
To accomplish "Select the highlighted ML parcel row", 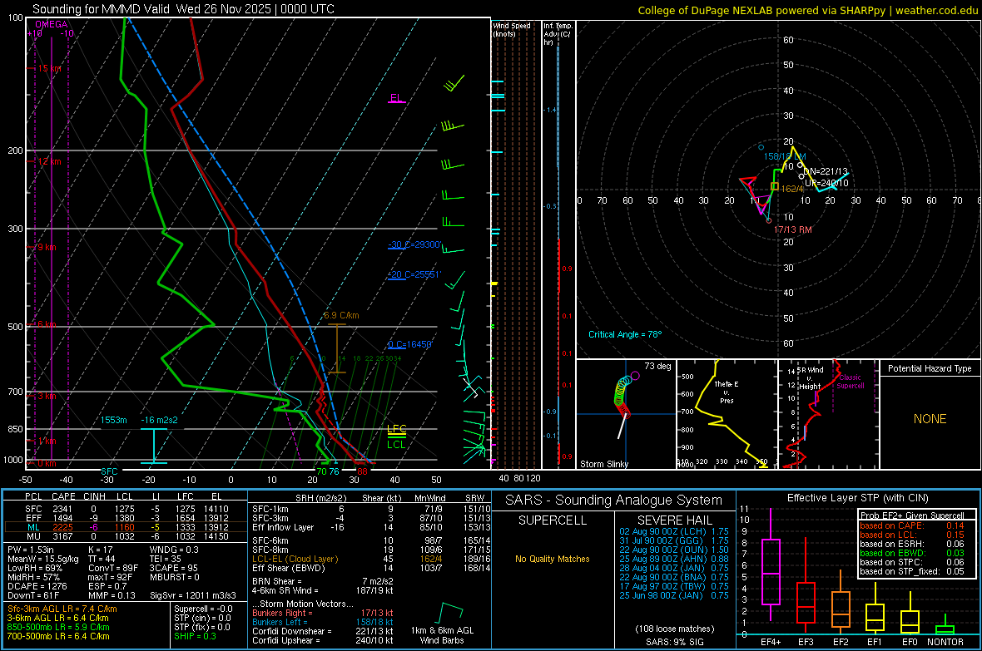I will click(x=126, y=527).
